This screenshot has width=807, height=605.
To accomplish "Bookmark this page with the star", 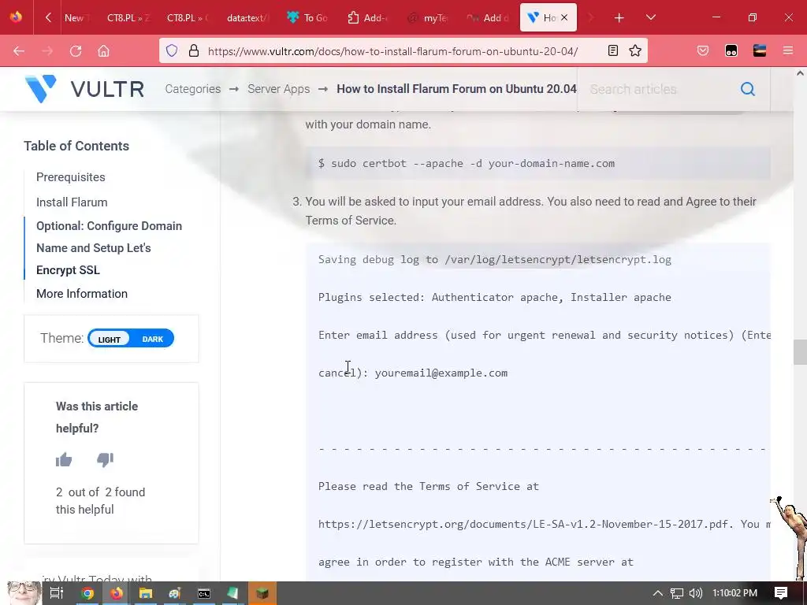I will [x=635, y=50].
